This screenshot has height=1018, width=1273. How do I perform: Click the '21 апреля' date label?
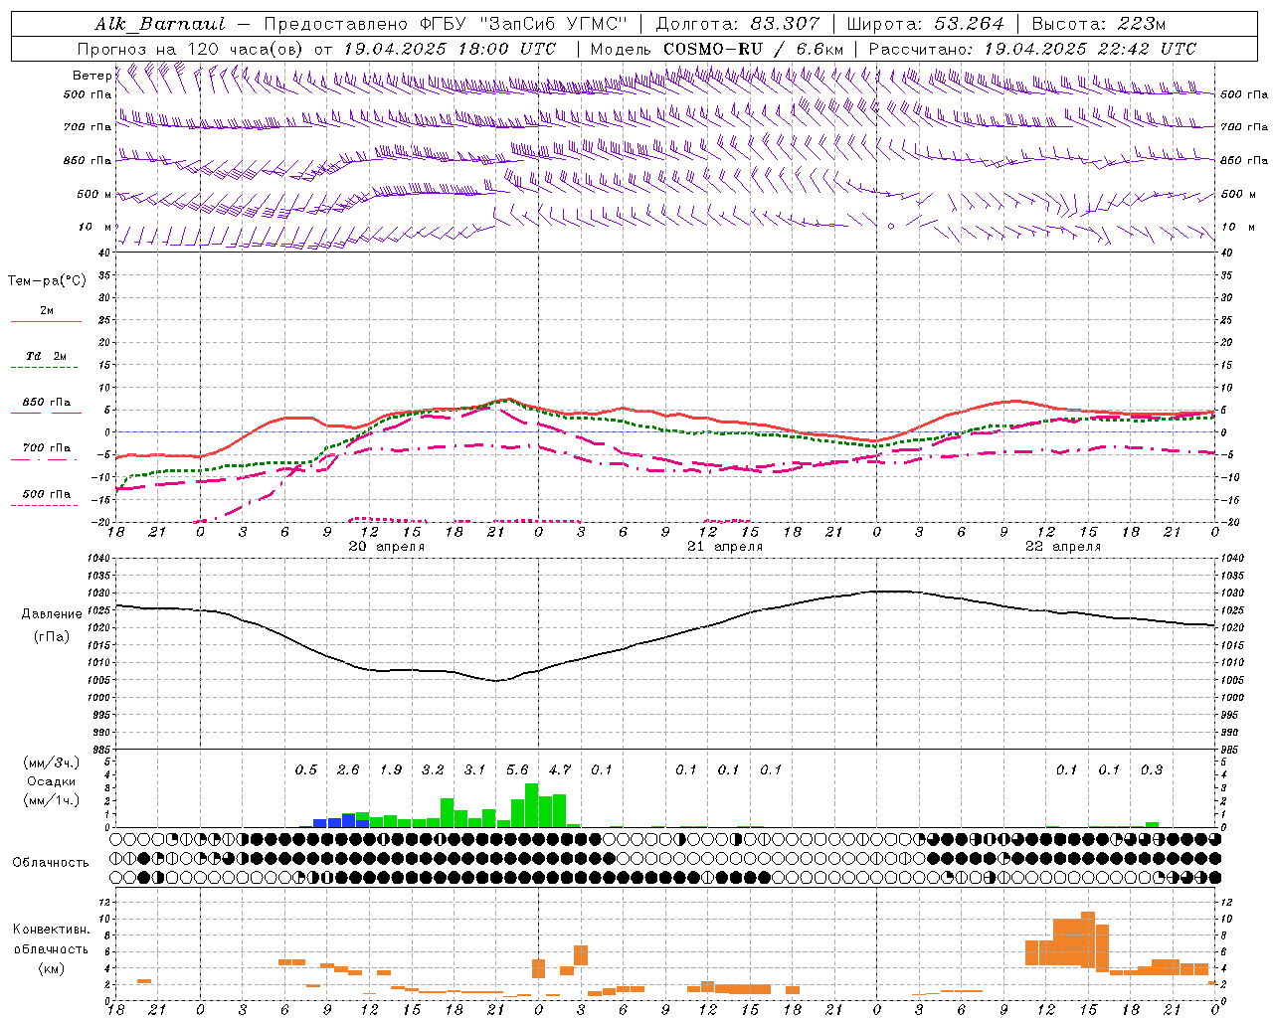pyautogui.click(x=725, y=547)
